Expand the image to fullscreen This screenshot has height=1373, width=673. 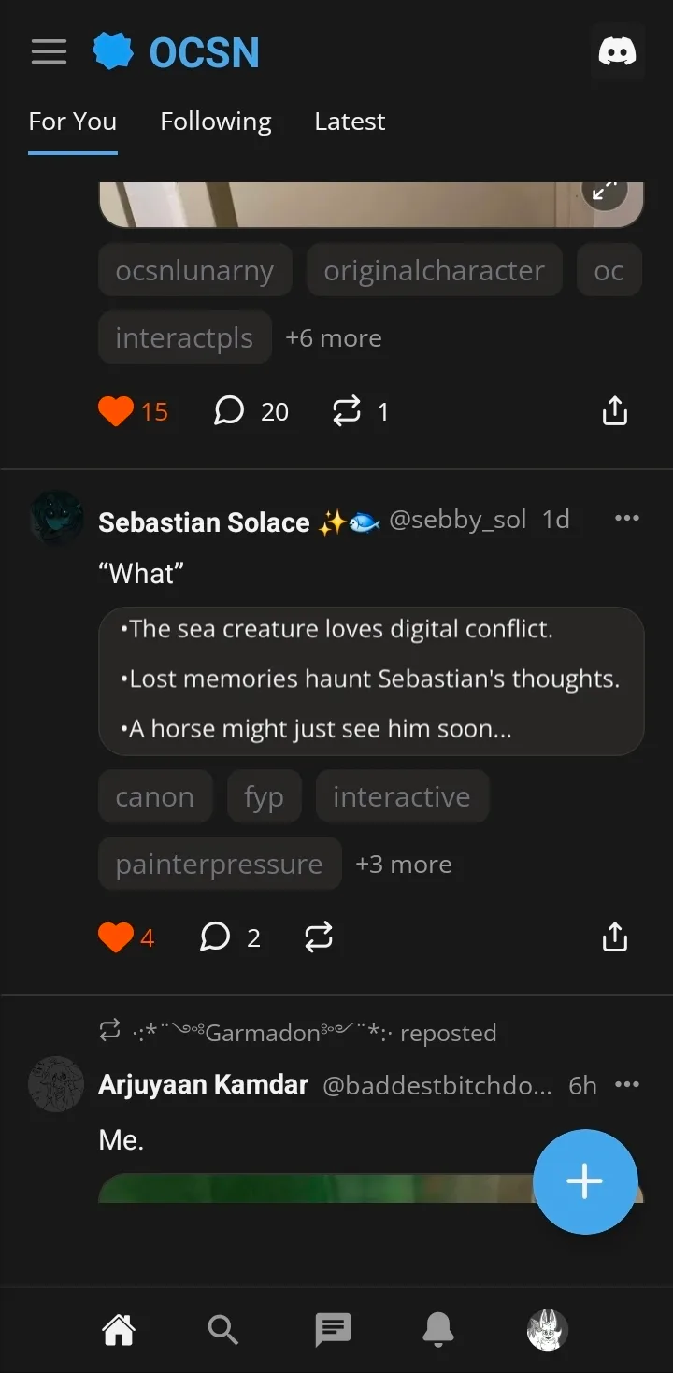coord(605,191)
